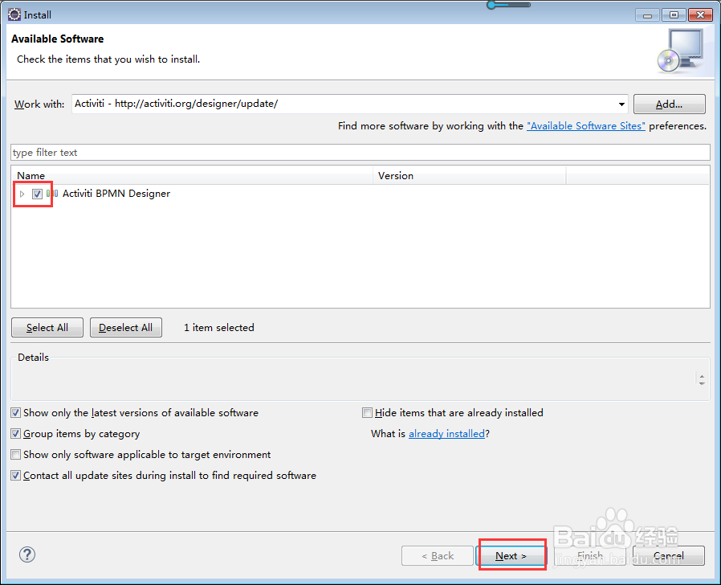Click the Available Software heading

point(58,39)
